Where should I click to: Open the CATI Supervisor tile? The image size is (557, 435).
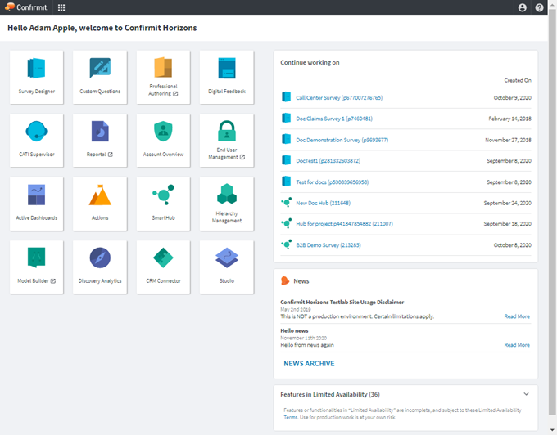(x=37, y=141)
